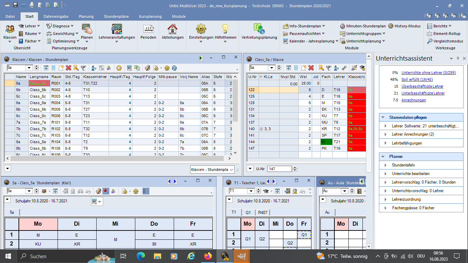Click the Überbeschäftigte Lehrer link
Screen dimensions: 468x263
point(422,86)
